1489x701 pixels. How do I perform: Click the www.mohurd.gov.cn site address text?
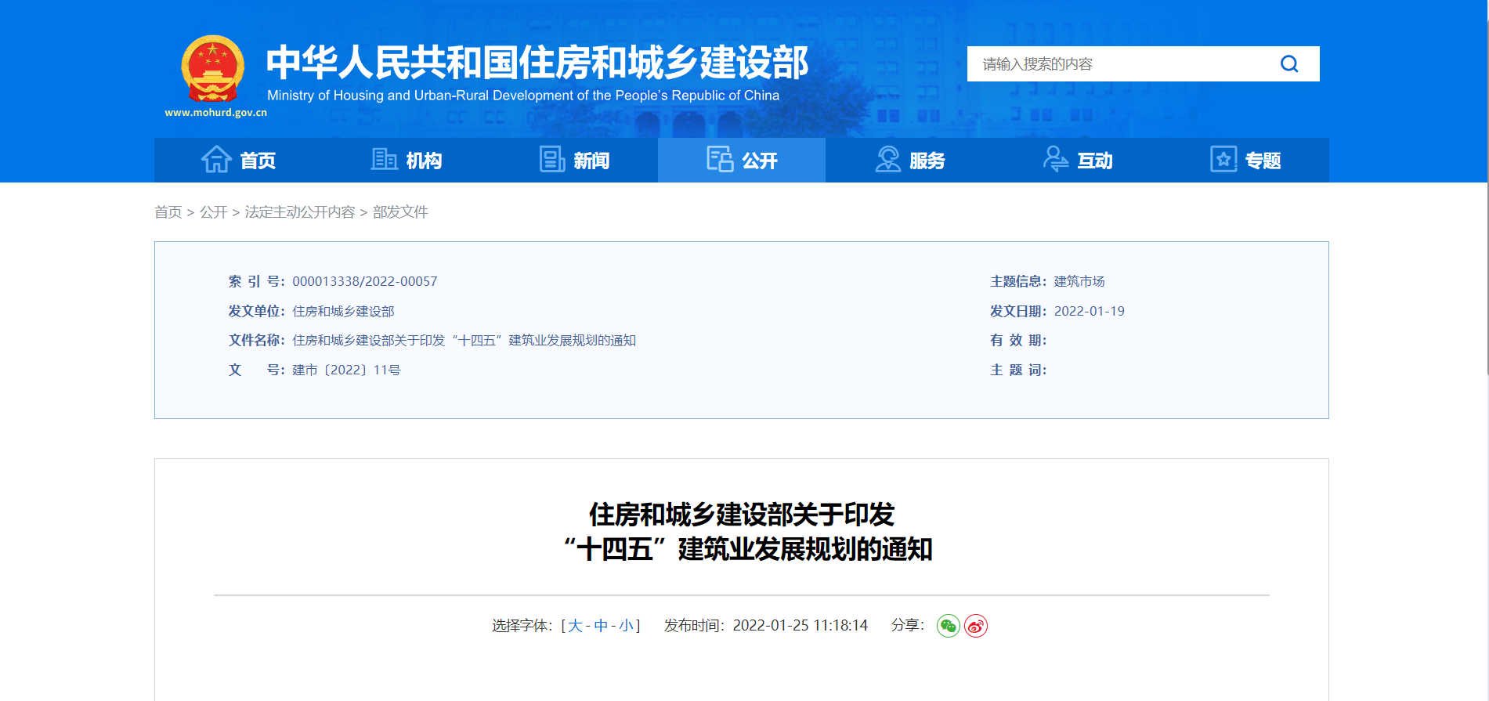tap(215, 113)
